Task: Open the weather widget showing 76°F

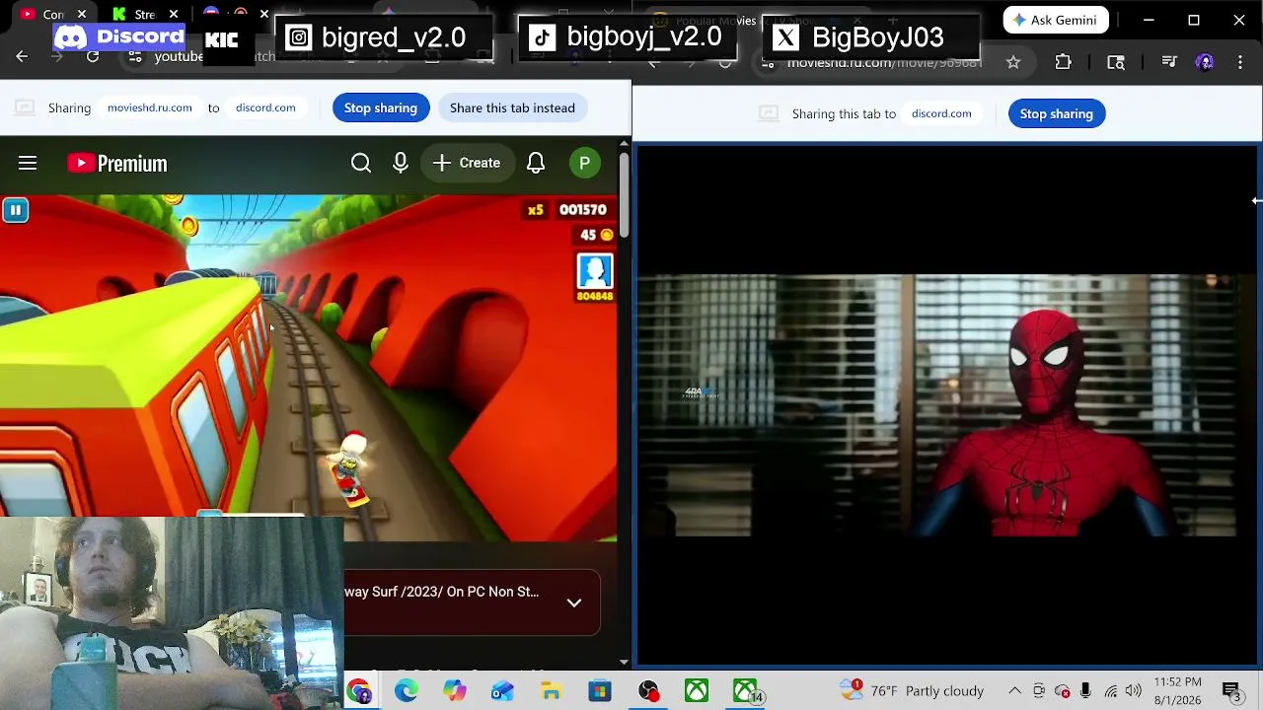Action: click(x=912, y=691)
